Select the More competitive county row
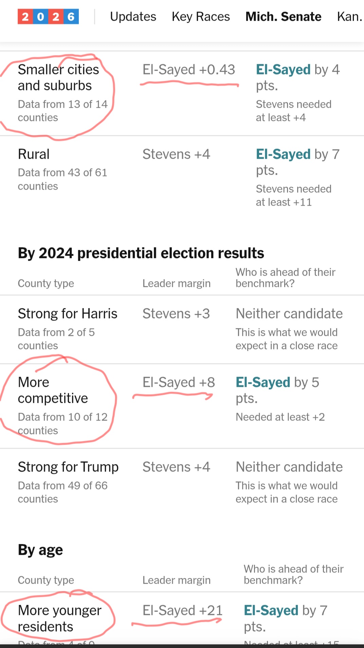The height and width of the screenshot is (648, 364). (182, 406)
